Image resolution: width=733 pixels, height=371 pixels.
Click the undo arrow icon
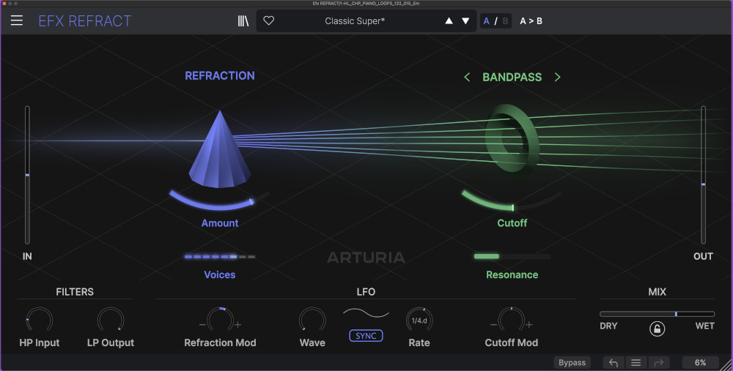pos(614,362)
